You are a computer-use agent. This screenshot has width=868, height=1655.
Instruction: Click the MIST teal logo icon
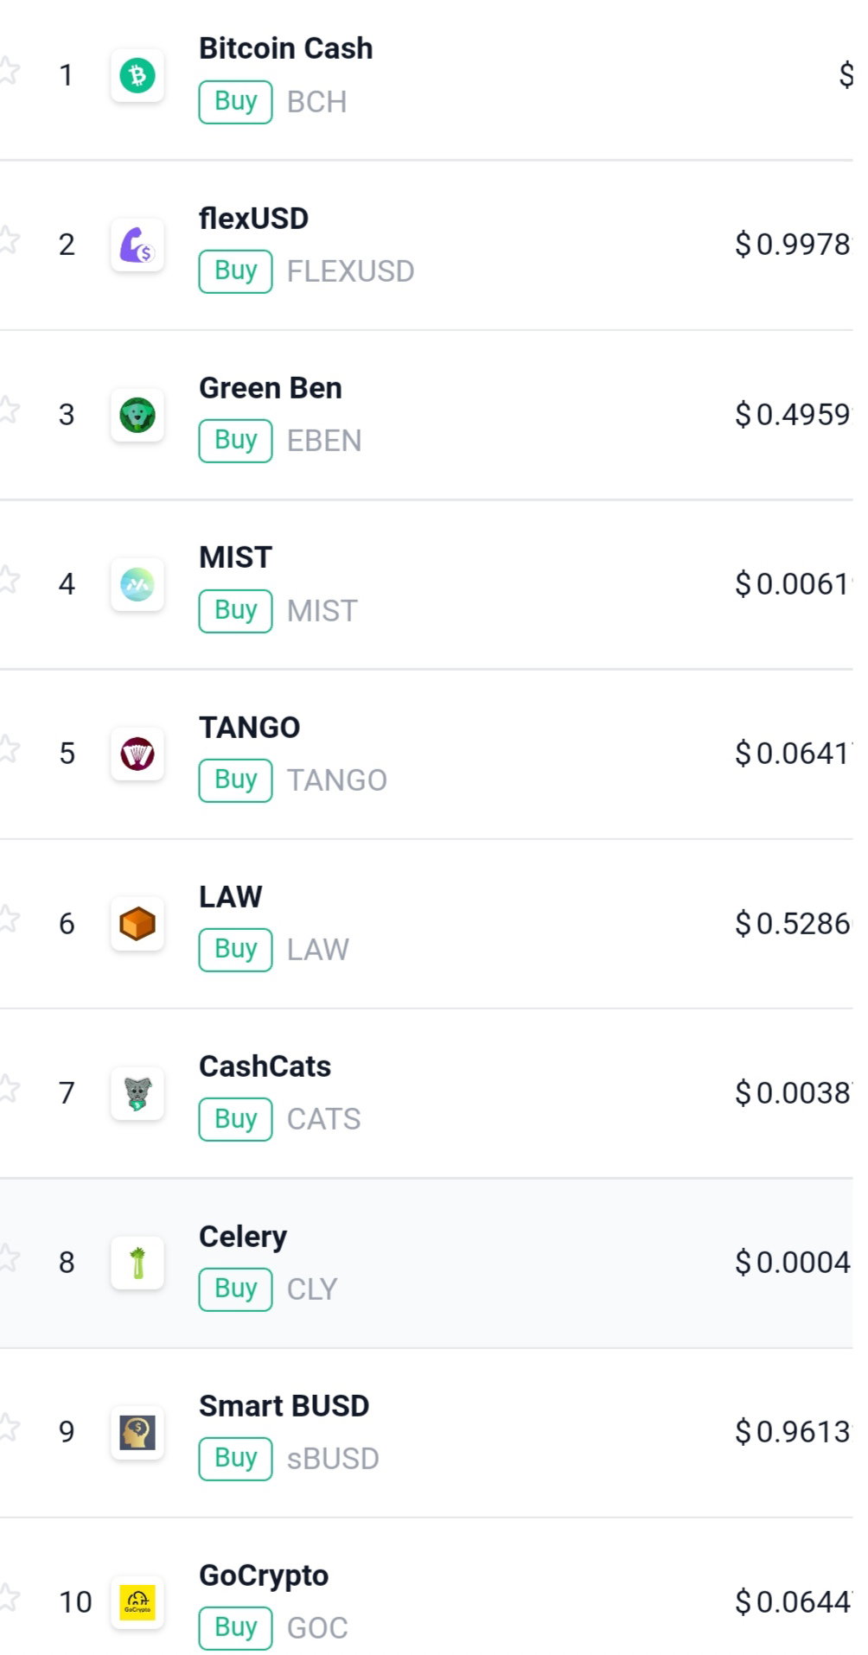click(137, 584)
